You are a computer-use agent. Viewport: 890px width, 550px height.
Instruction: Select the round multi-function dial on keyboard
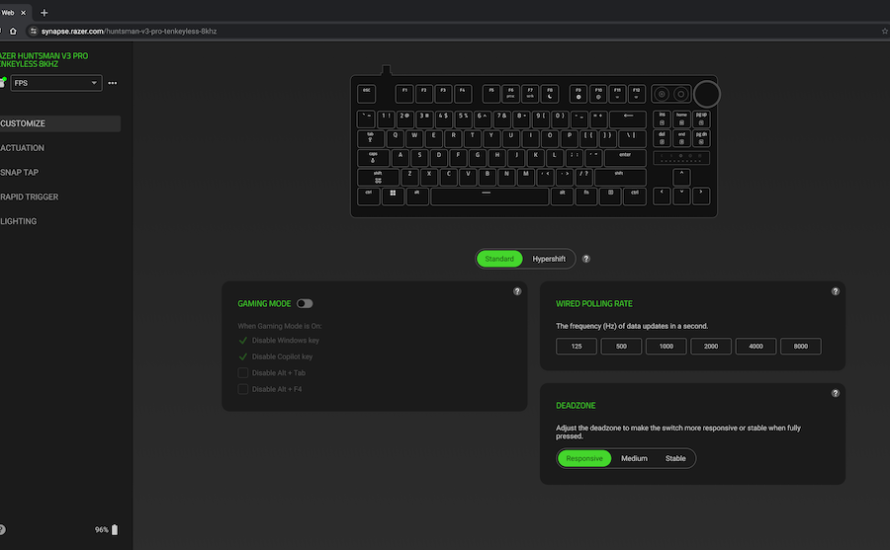coord(707,94)
